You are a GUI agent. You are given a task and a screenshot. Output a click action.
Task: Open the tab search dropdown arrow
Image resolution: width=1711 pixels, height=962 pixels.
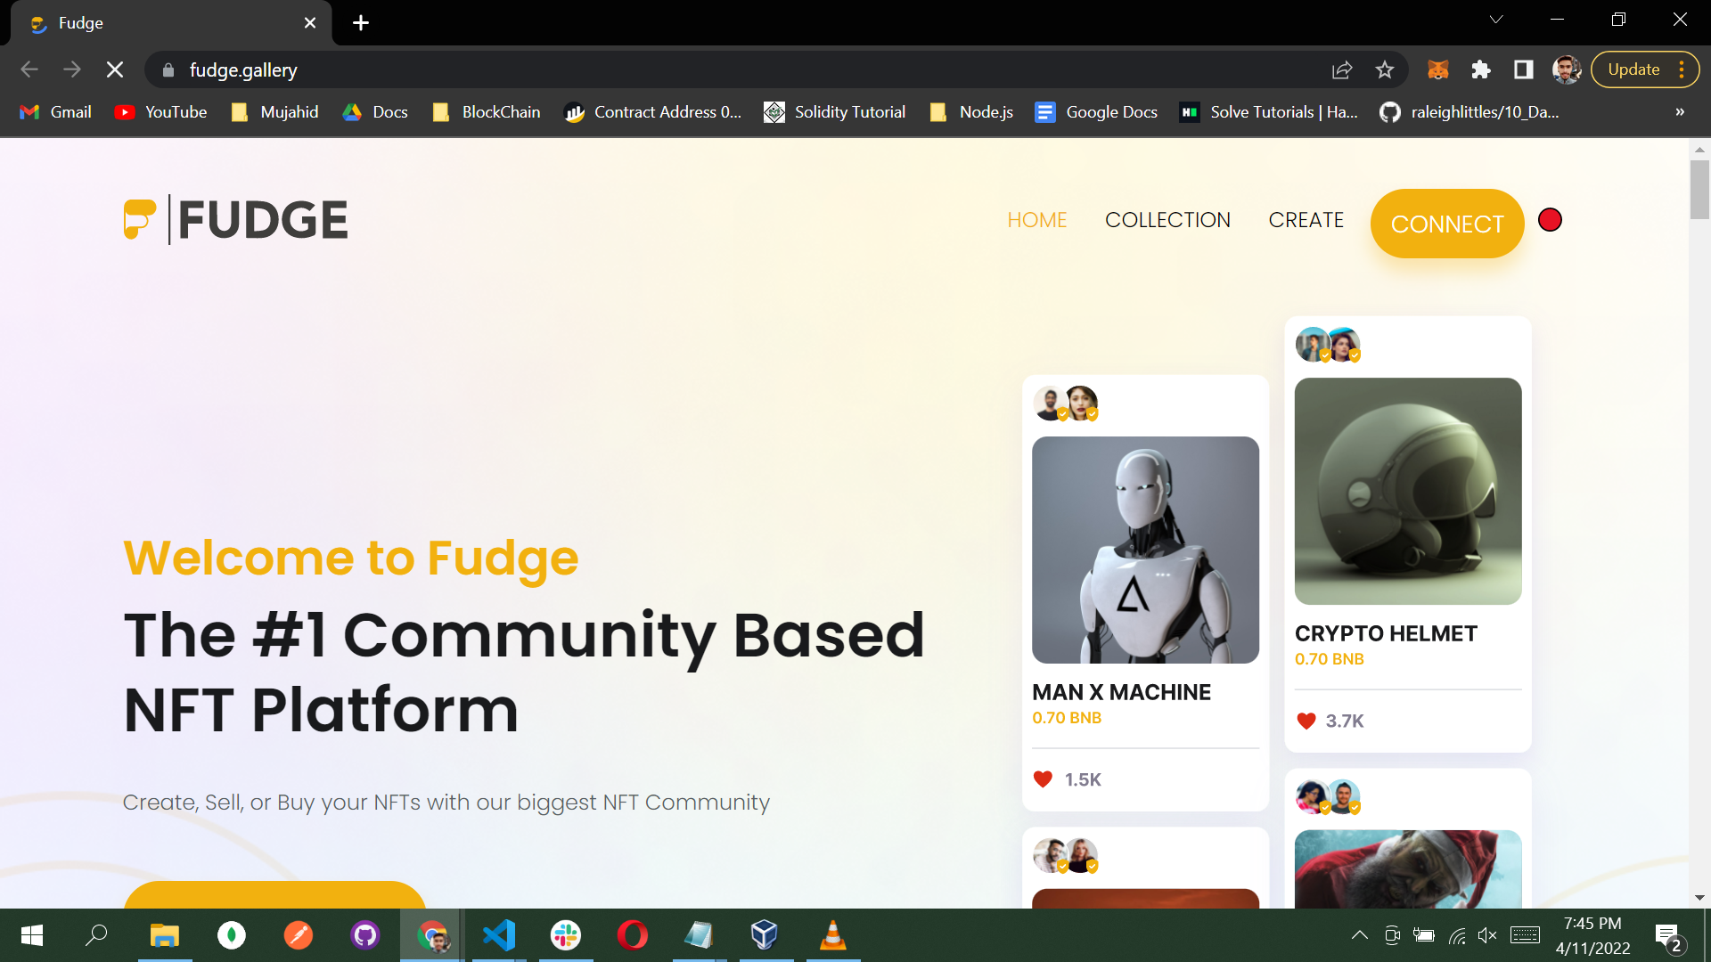tap(1496, 20)
